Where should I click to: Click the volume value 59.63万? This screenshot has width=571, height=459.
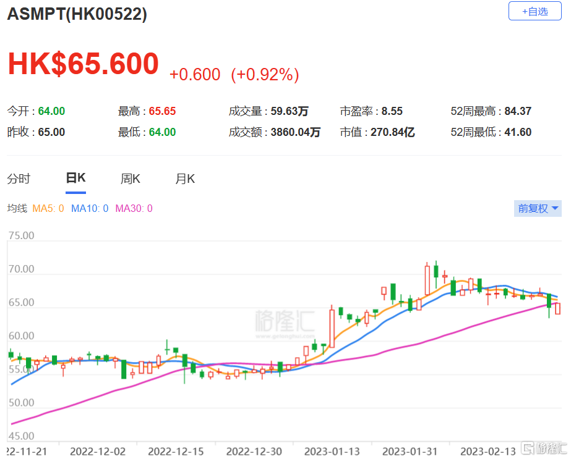pyautogui.click(x=290, y=111)
